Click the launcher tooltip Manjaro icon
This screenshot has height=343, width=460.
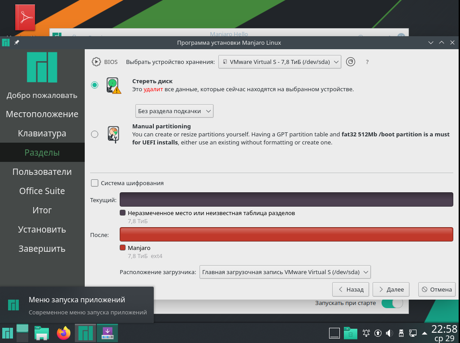(13, 305)
